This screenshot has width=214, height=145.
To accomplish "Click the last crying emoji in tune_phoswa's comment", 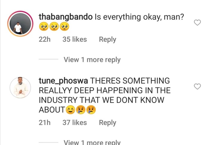I will tap(91, 110).
